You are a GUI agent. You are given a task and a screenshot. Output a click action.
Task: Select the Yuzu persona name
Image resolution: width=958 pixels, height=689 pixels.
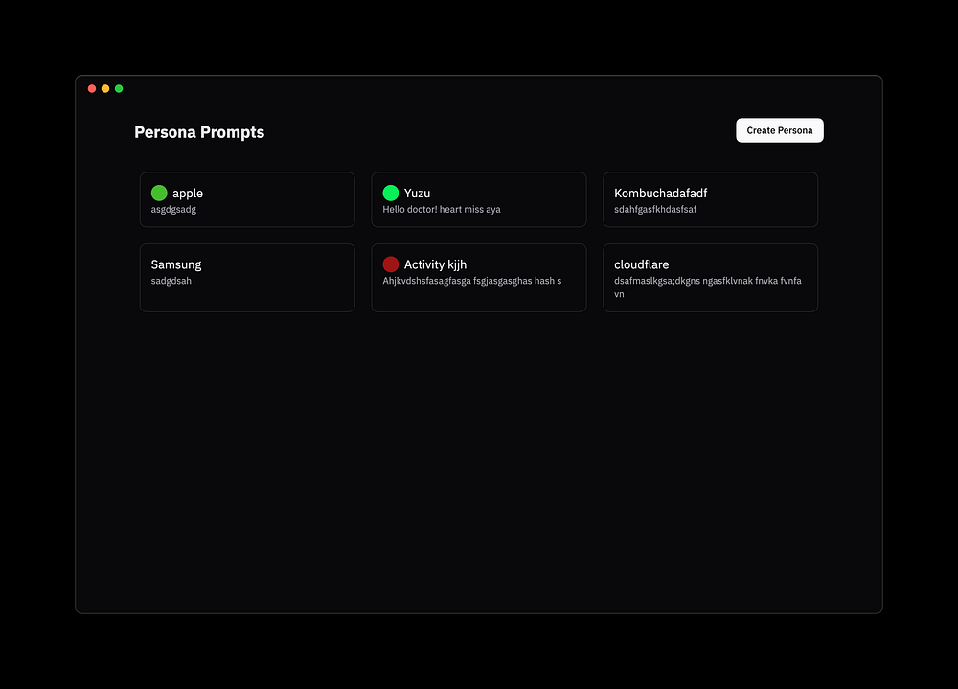[417, 194]
